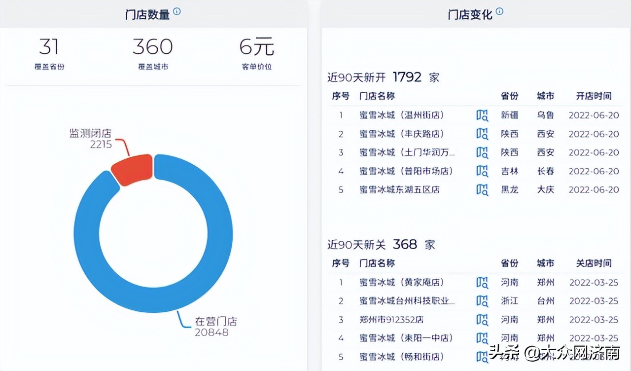Viewport: 631px width, 371px height.
Task: Open map icon for 蜜雪冰城台州科技职业...
Action: point(482,301)
